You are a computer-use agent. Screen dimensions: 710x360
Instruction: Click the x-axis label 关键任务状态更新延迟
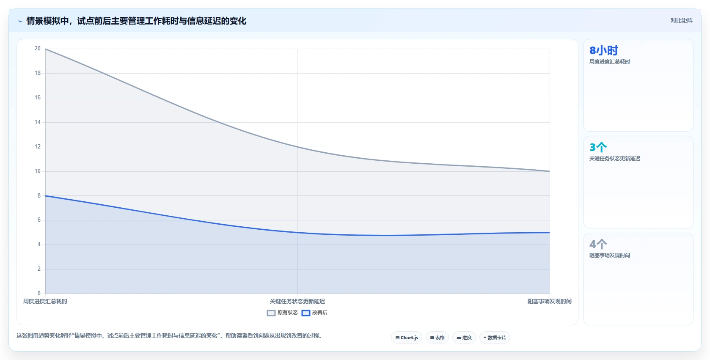pos(297,301)
